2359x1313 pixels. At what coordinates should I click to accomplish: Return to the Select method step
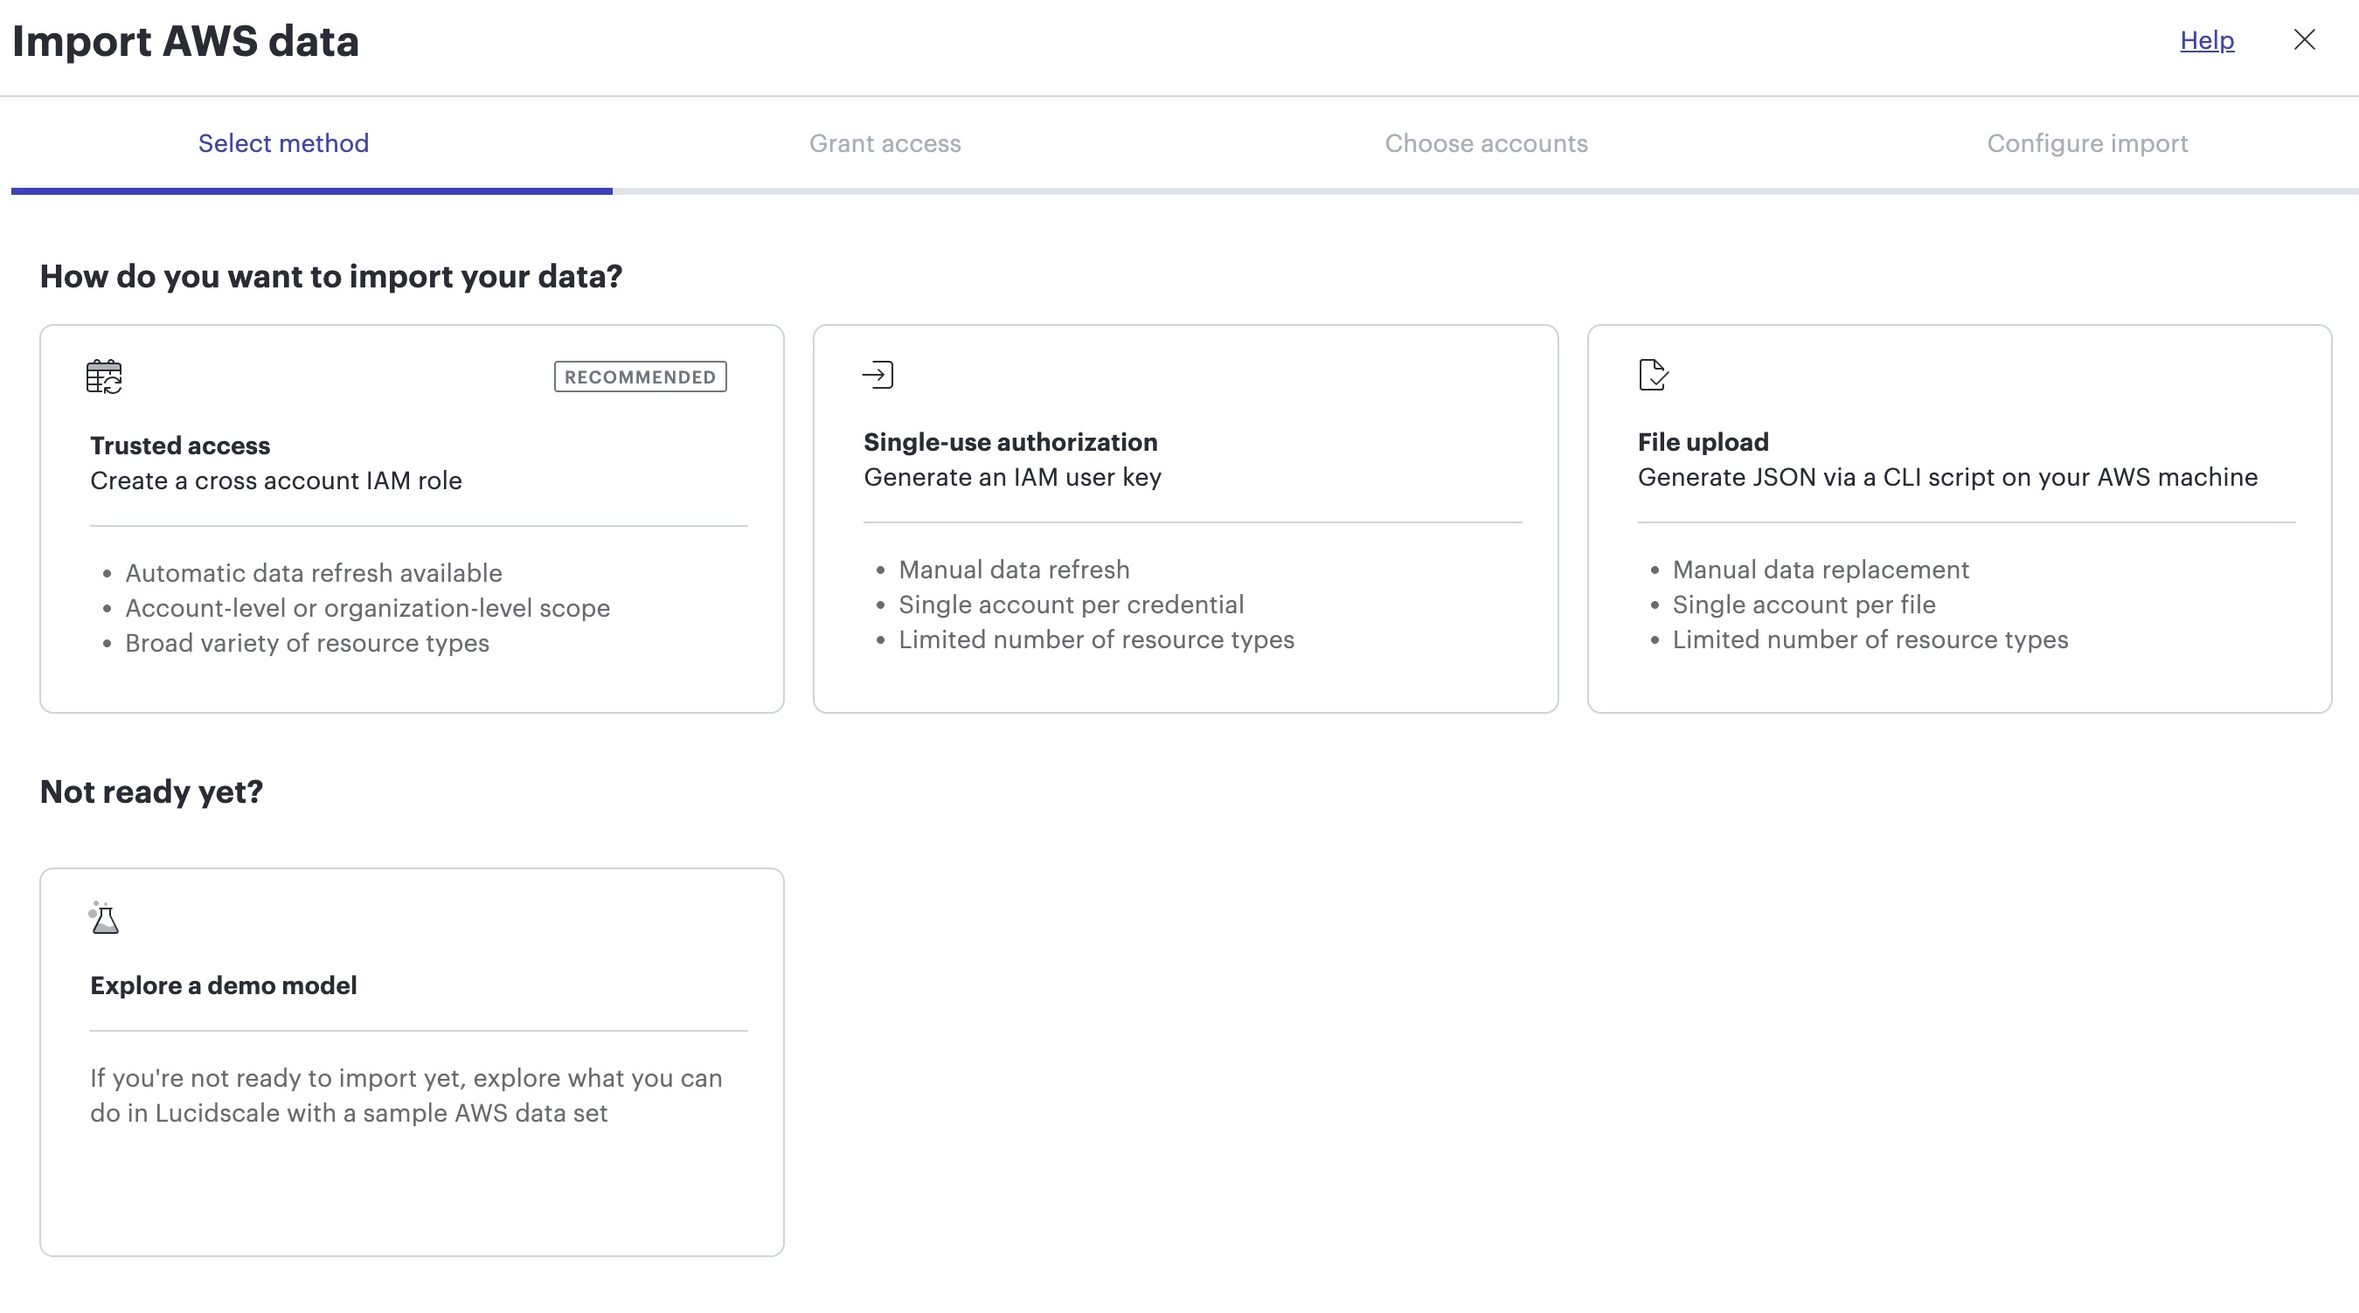click(x=283, y=142)
